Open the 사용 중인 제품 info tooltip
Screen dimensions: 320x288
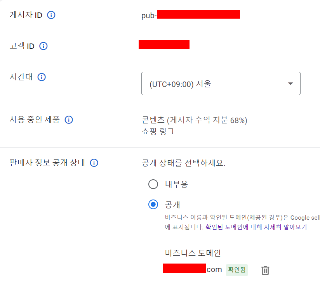68,120
